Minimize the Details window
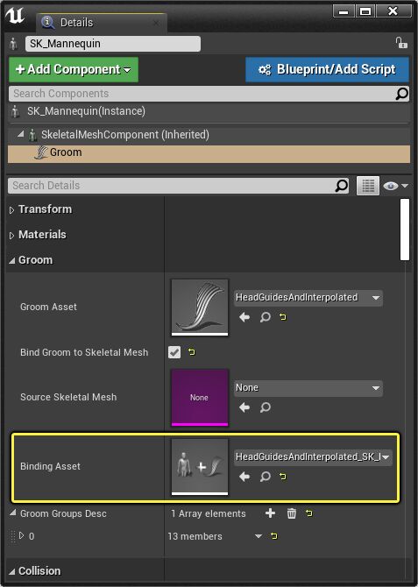This screenshot has width=418, height=587. click(344, 11)
